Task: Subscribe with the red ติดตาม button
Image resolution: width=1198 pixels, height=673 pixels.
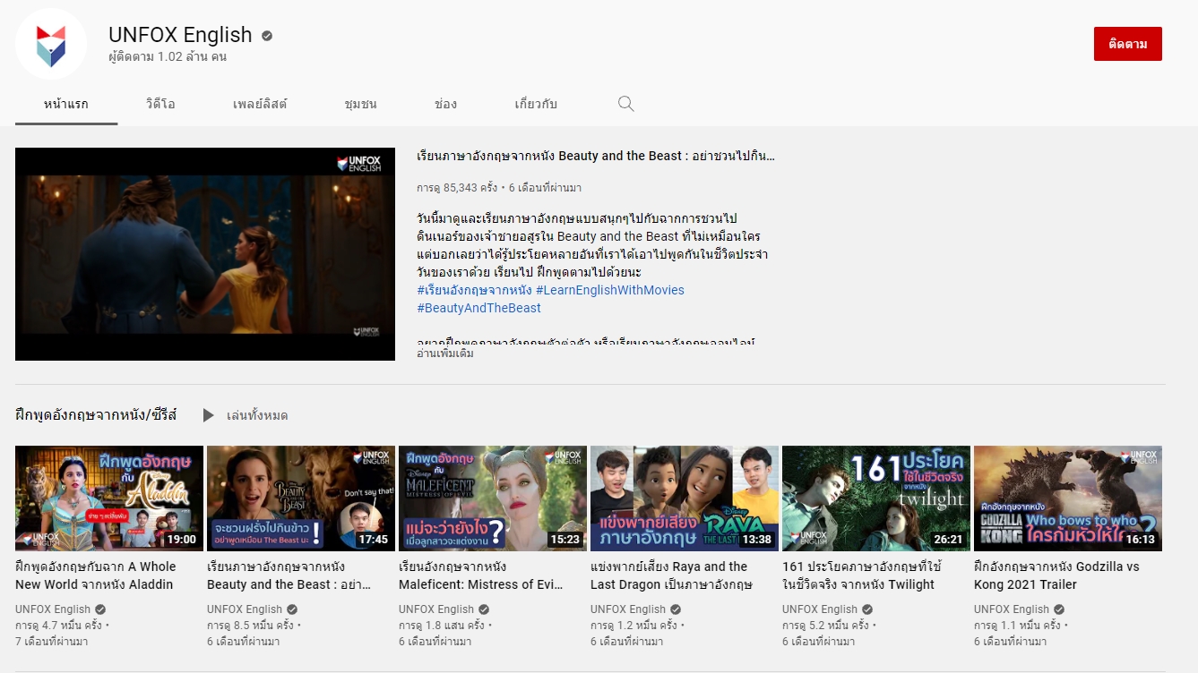Action: coord(1128,44)
